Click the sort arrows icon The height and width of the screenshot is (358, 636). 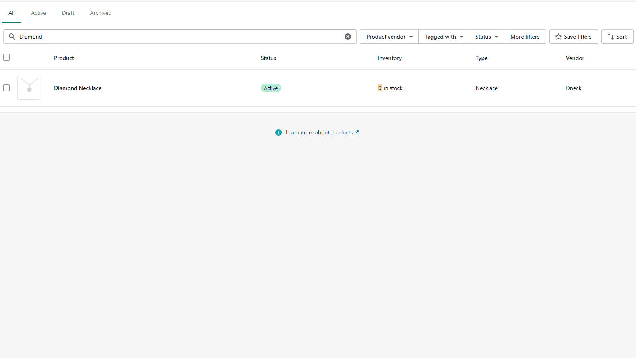click(611, 37)
